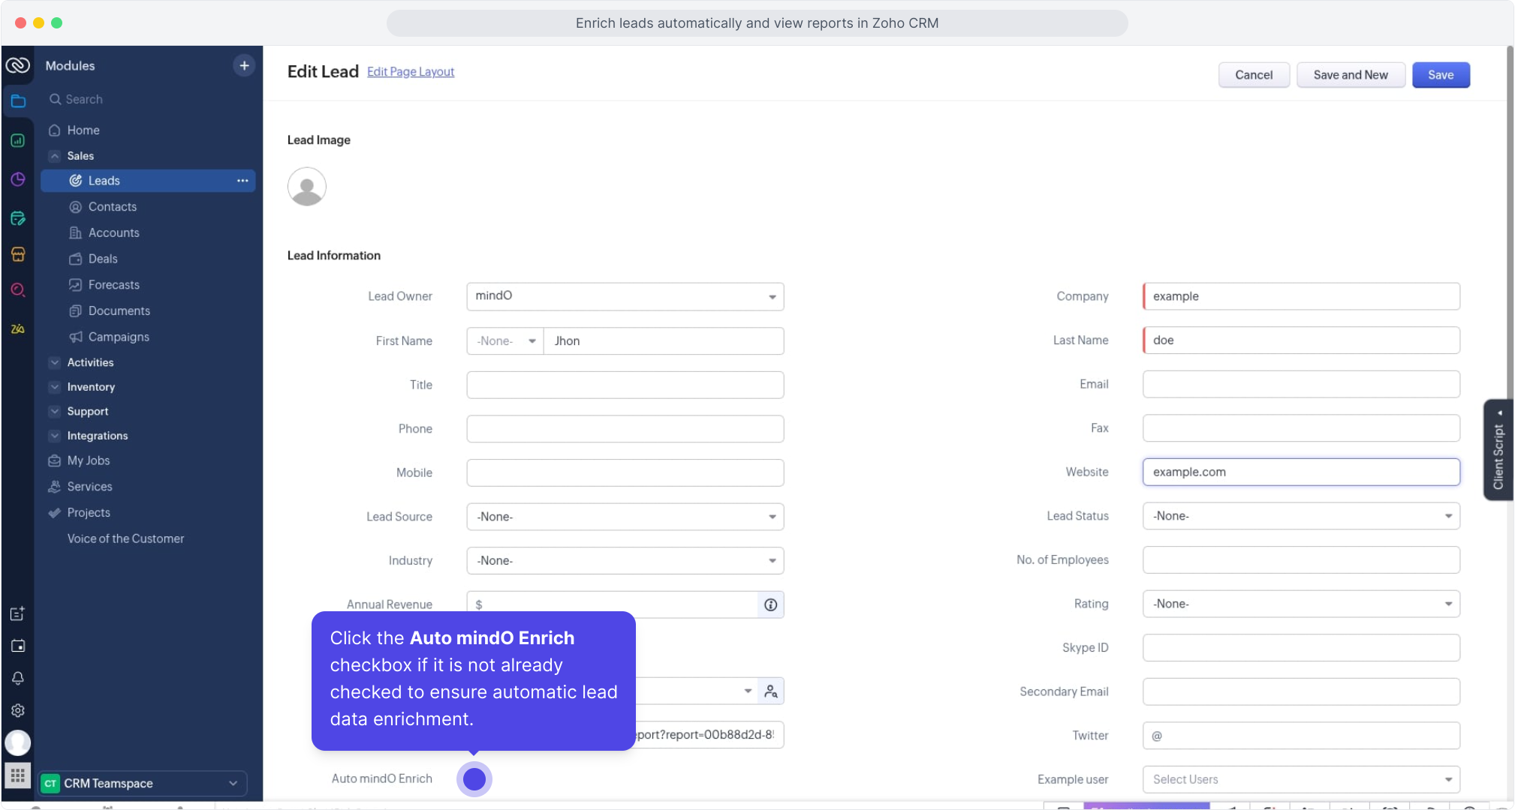
Task: Click the plus icon beside Modules
Action: [244, 65]
